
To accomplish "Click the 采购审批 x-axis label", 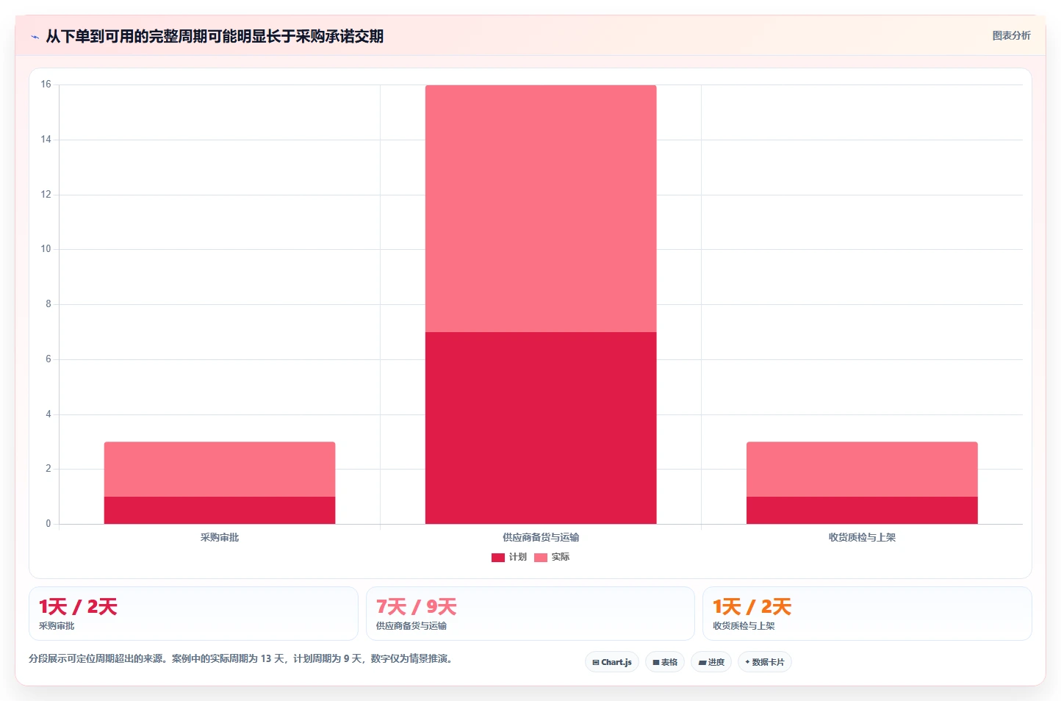I will click(x=220, y=537).
